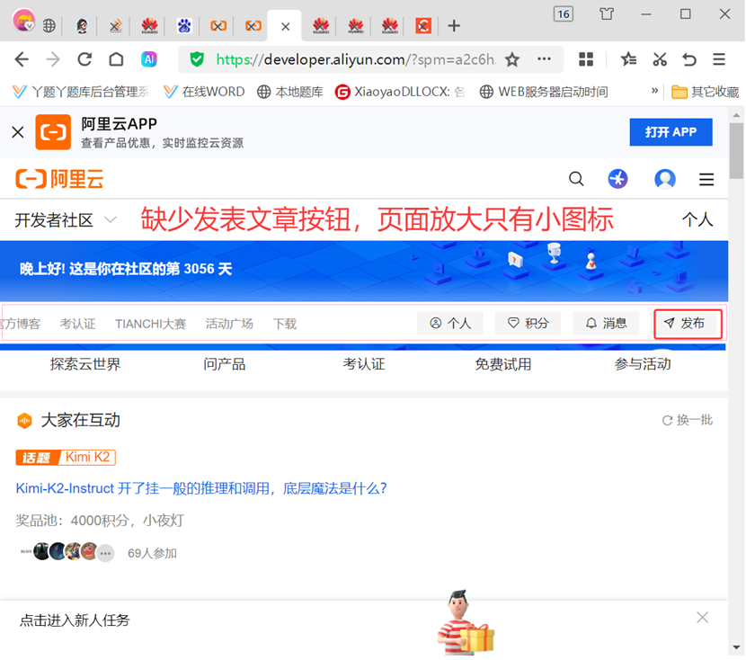Click the scrollbar down arrow
Screen dimensions: 746x660
tap(736, 647)
